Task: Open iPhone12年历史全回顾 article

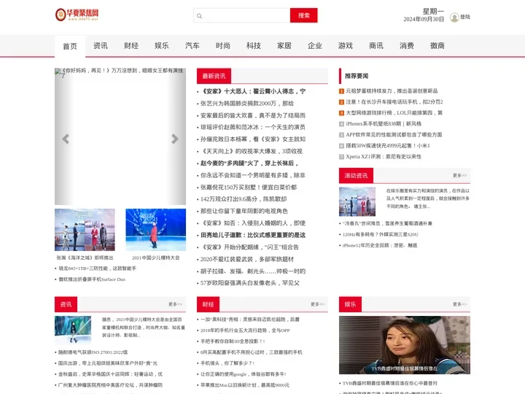Action: click(x=380, y=246)
